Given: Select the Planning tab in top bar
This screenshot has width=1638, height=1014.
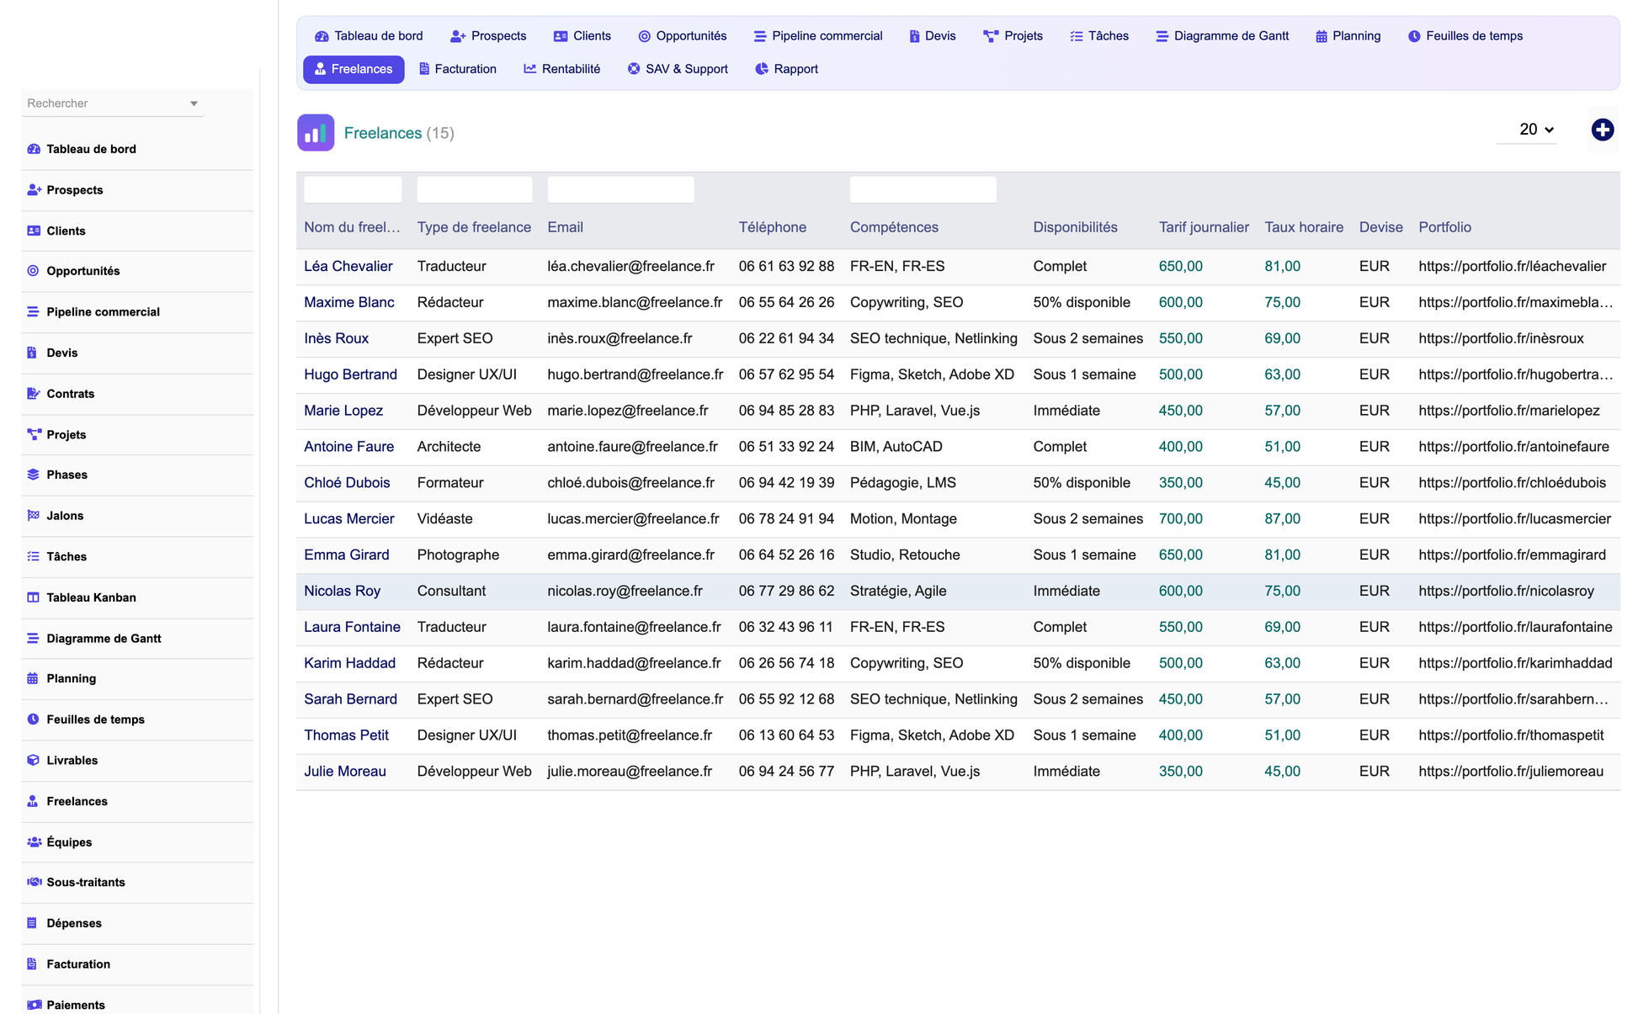Looking at the screenshot, I should [1348, 36].
